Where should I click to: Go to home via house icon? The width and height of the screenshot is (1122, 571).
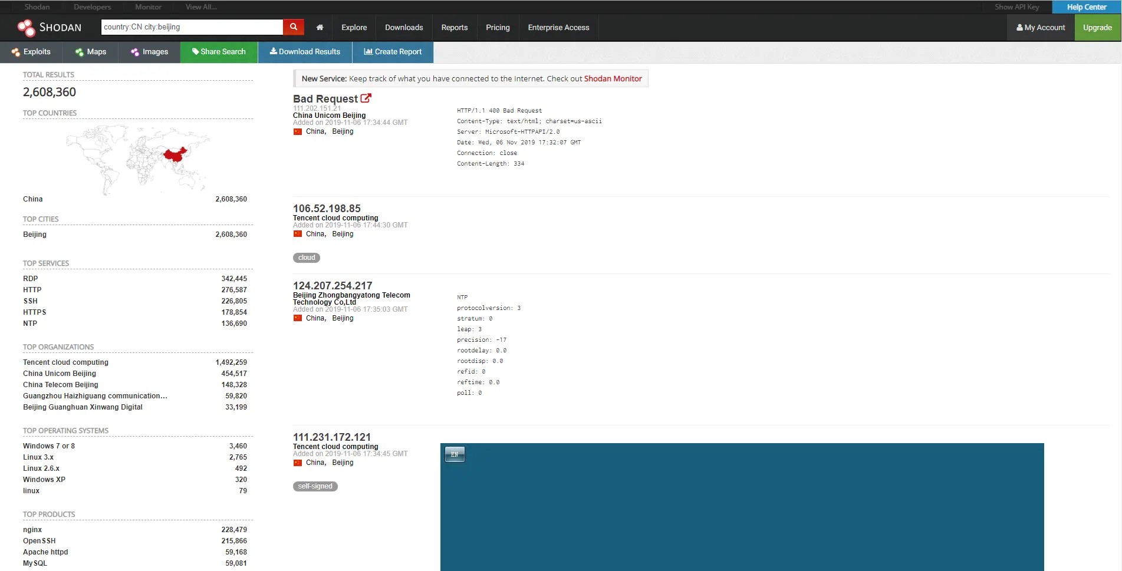[x=320, y=28]
